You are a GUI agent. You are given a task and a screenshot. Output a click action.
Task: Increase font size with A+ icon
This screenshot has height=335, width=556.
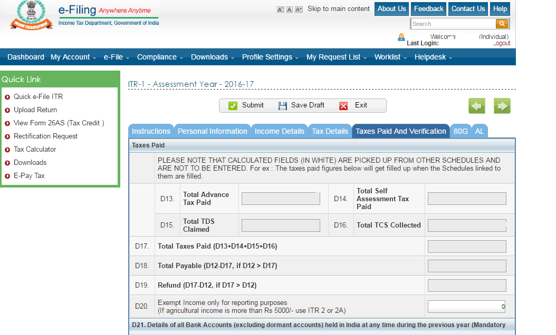299,9
